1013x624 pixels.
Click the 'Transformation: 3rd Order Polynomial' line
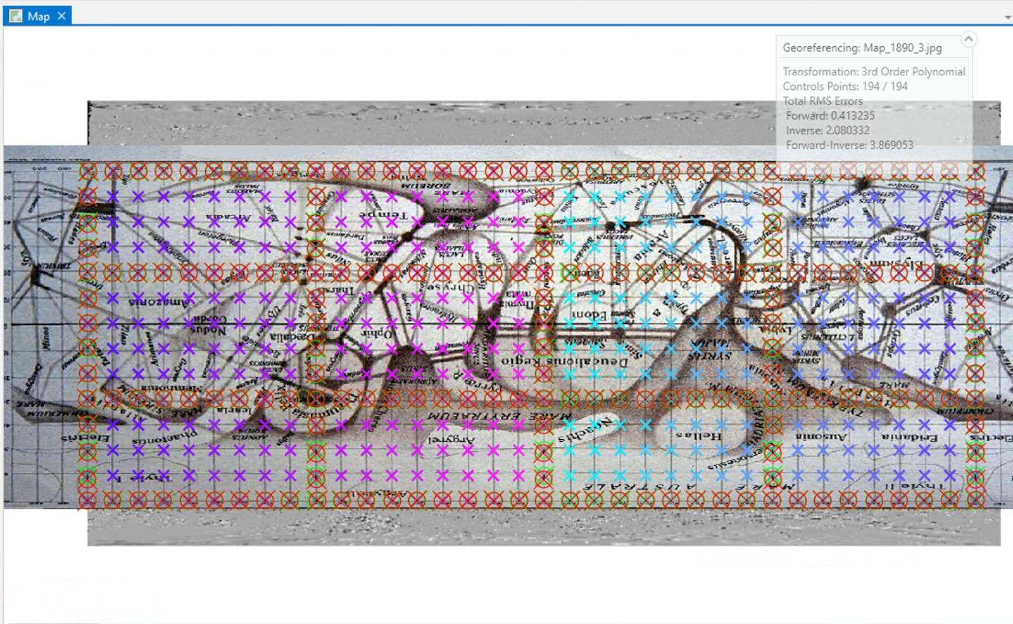point(874,72)
